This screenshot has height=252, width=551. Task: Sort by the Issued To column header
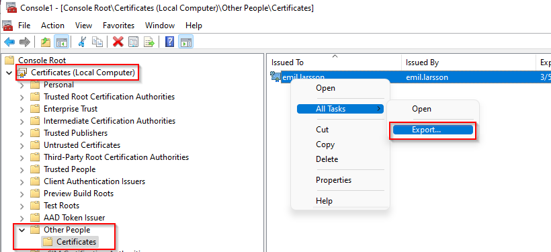tap(334, 62)
